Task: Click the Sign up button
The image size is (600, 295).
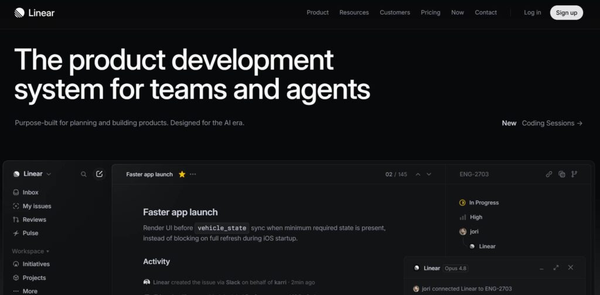Action: (x=567, y=13)
